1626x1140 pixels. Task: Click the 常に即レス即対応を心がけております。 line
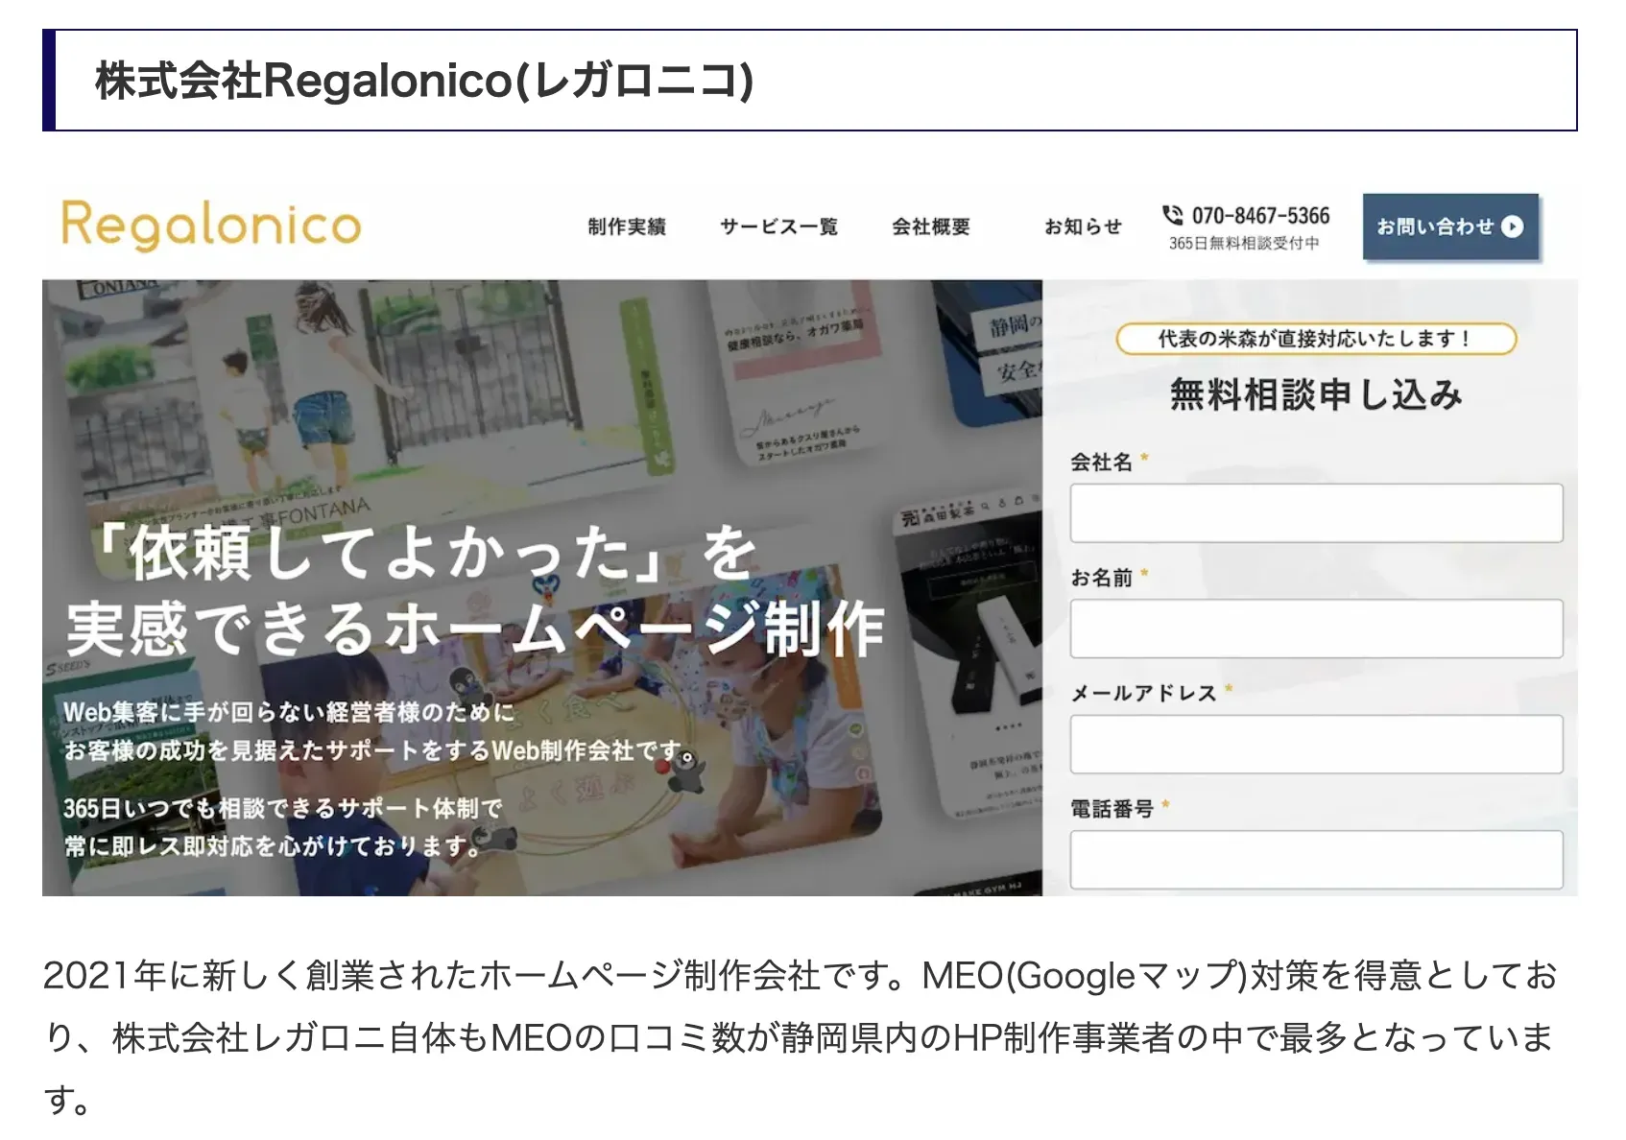point(273,846)
